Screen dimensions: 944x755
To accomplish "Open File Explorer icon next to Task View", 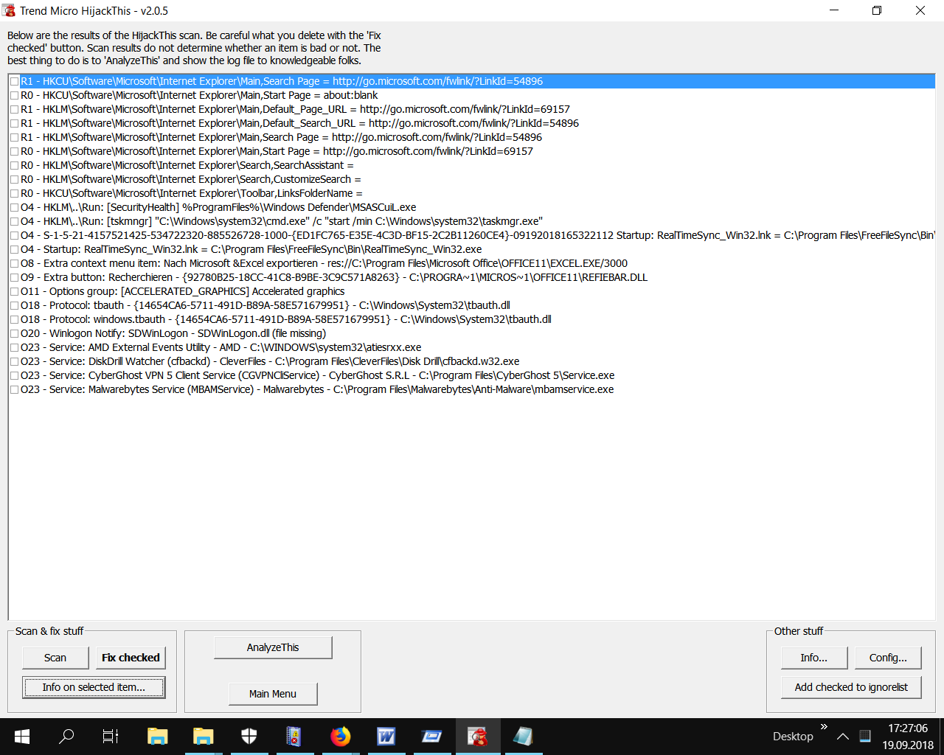I will click(157, 736).
